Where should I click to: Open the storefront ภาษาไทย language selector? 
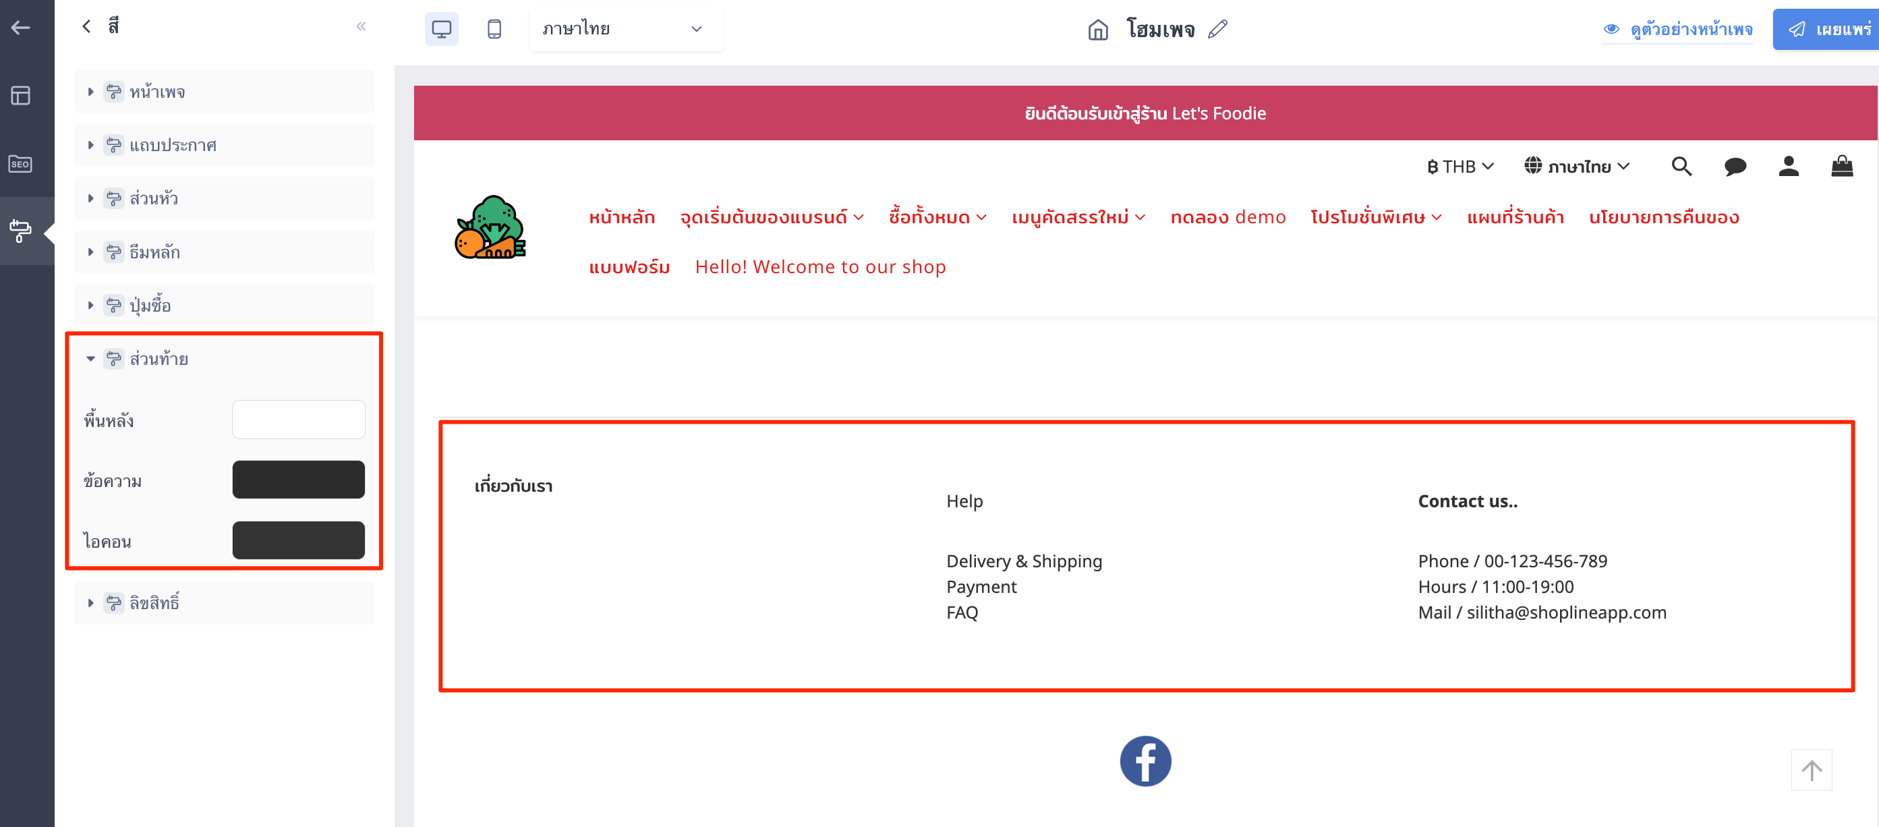tap(1577, 167)
